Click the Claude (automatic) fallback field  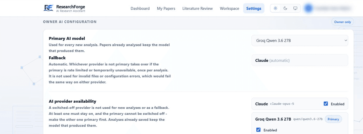point(300,60)
